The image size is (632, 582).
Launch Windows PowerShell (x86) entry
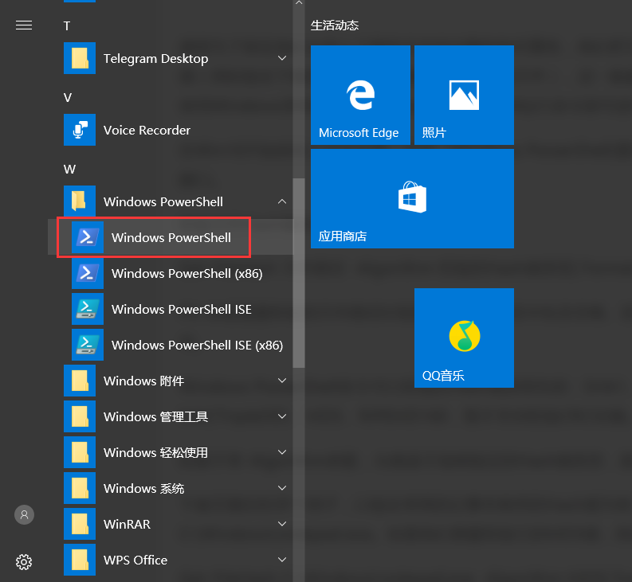187,273
